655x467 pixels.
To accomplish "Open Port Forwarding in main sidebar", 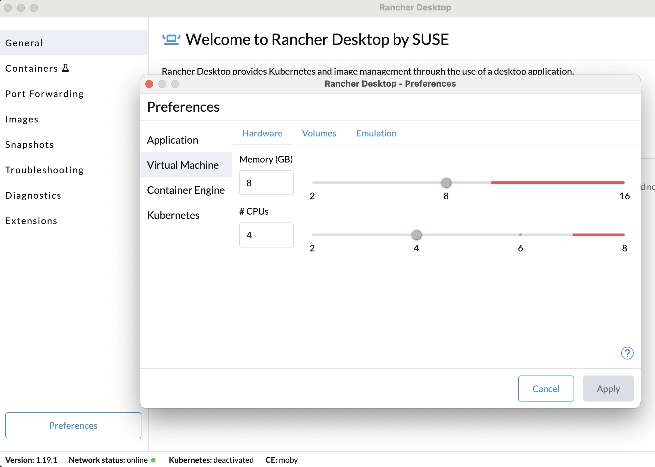I will 45,94.
